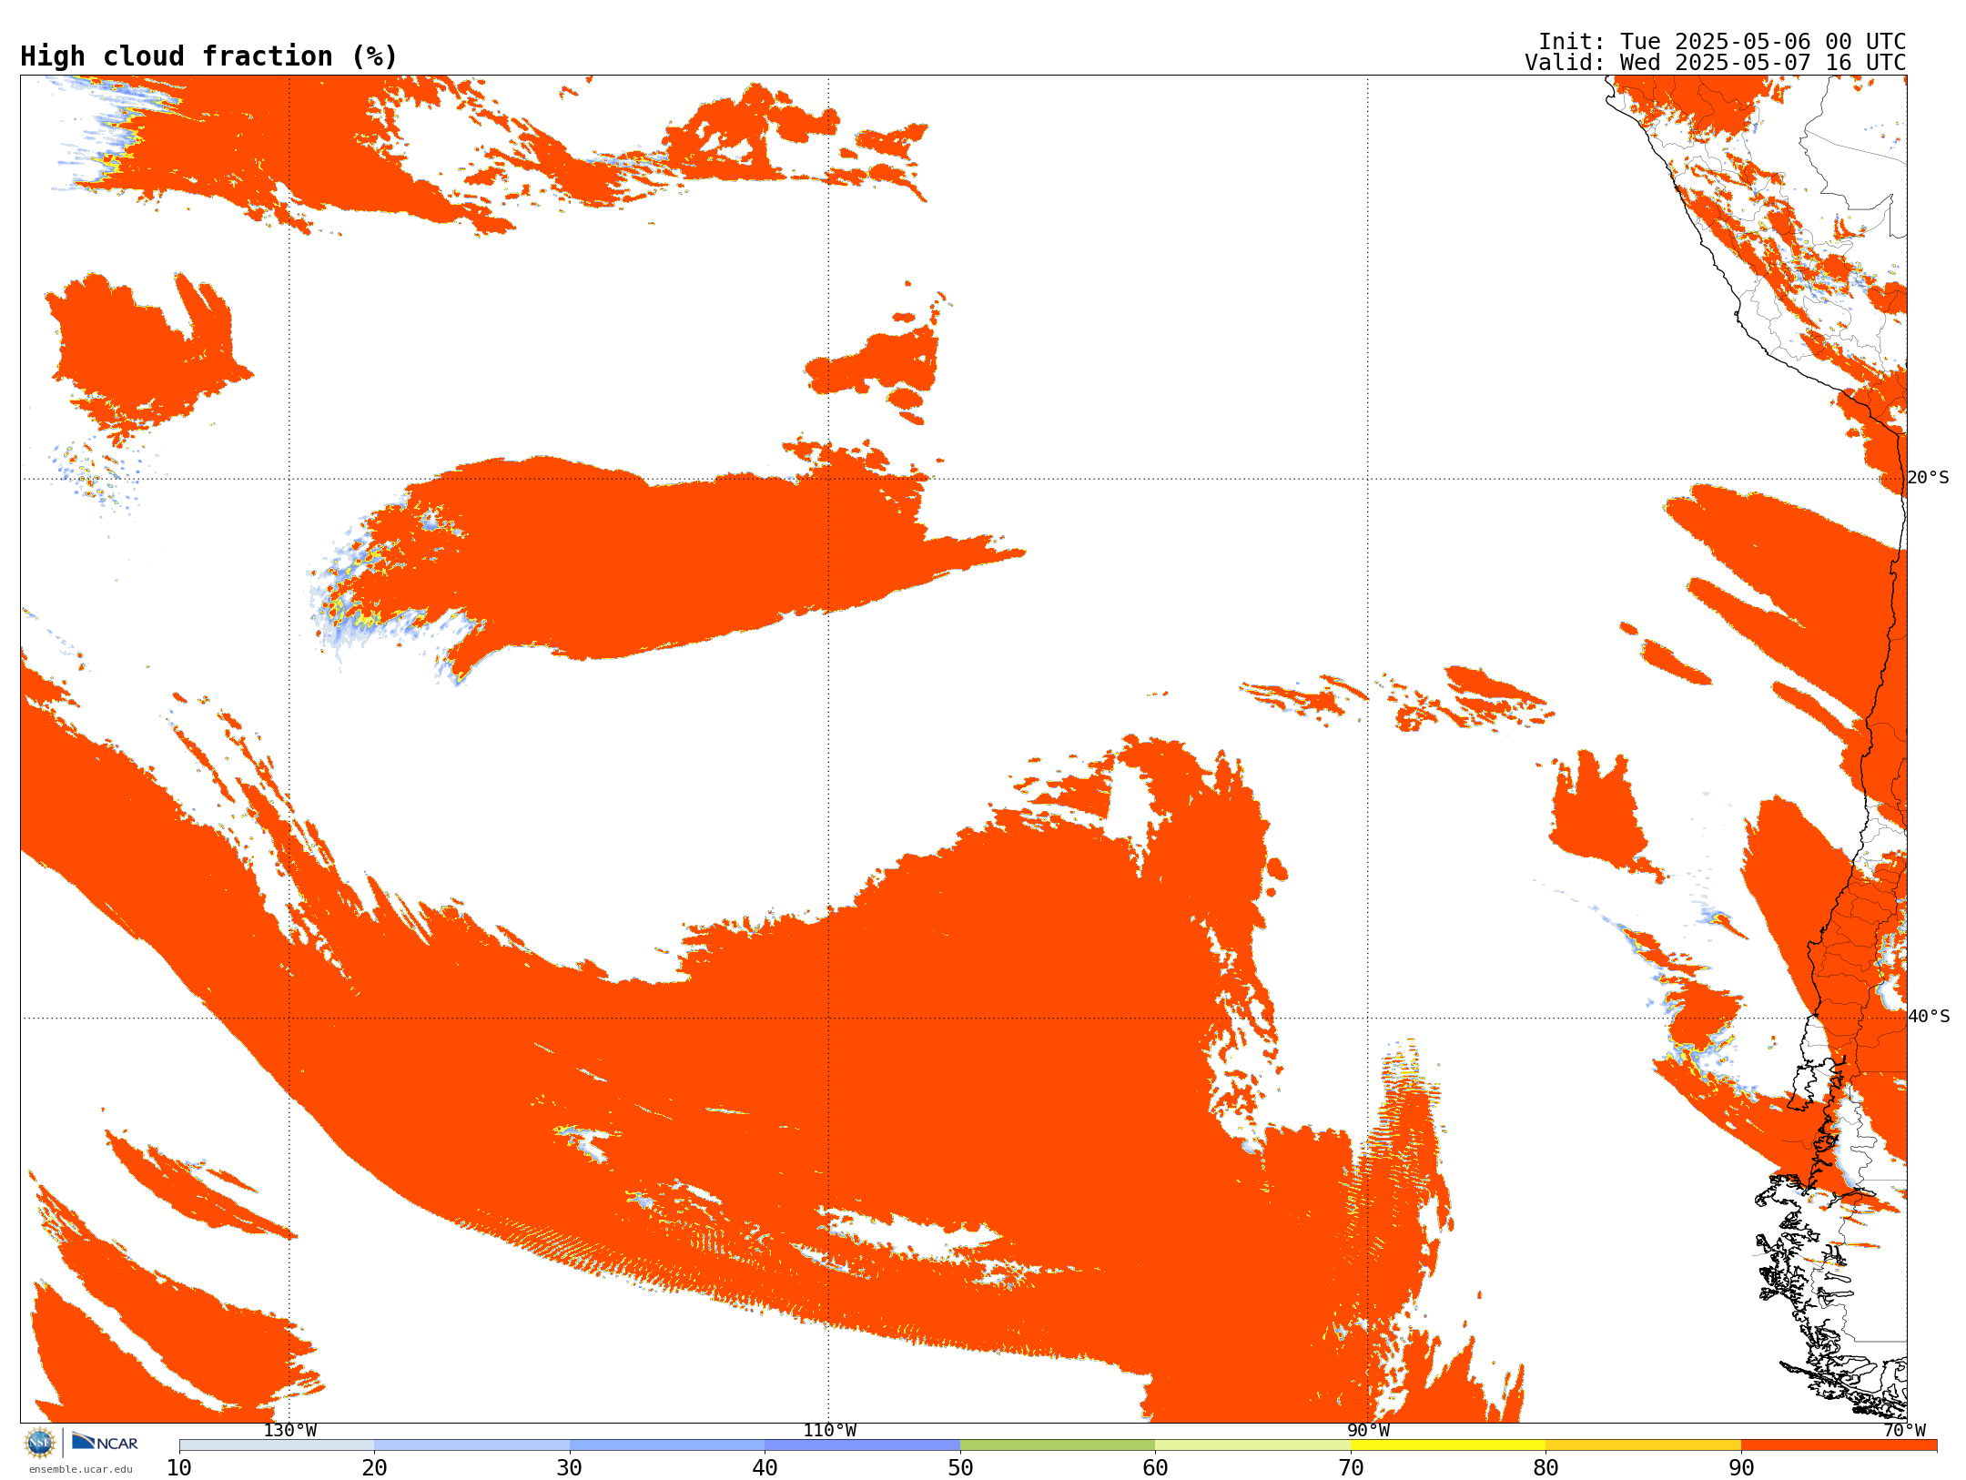This screenshot has width=1966, height=1480.
Task: Click the 110°W longitude label
Action: (829, 1431)
